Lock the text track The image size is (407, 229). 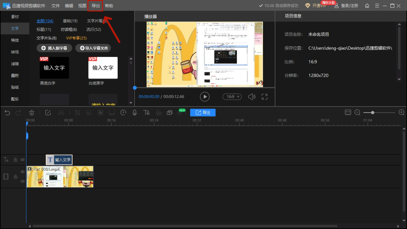[15, 159]
